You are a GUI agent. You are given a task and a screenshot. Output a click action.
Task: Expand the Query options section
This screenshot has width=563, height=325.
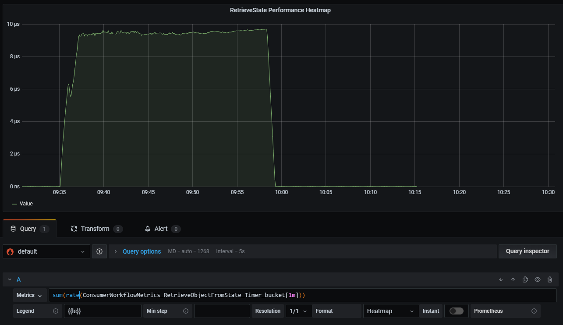[142, 251]
